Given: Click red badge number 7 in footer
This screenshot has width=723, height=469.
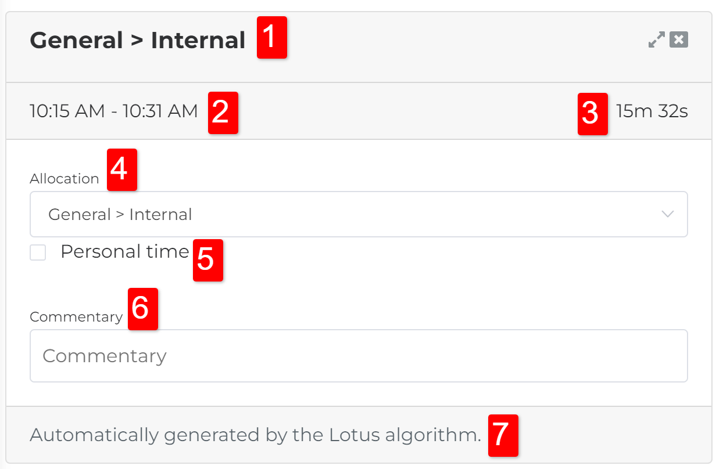Looking at the screenshot, I should [503, 435].
